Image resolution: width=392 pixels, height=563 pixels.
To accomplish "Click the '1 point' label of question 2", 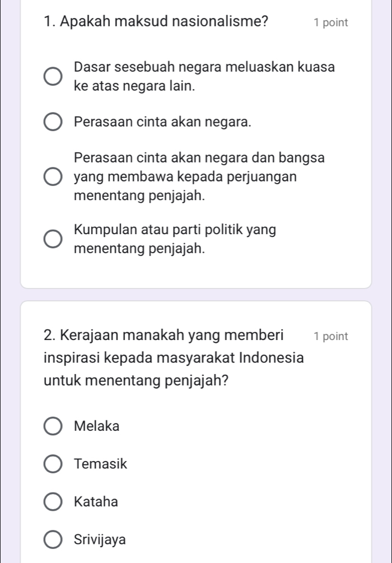I will pos(331,336).
